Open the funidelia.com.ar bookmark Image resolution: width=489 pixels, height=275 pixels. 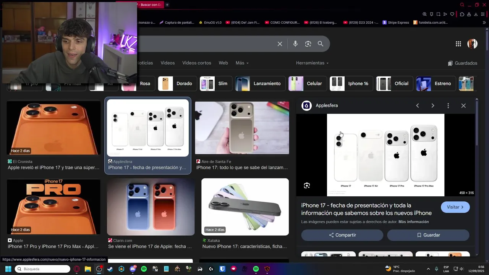(x=431, y=23)
